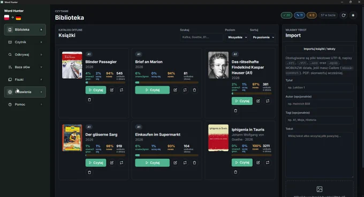Open Ustawienia settings item

click(25, 92)
